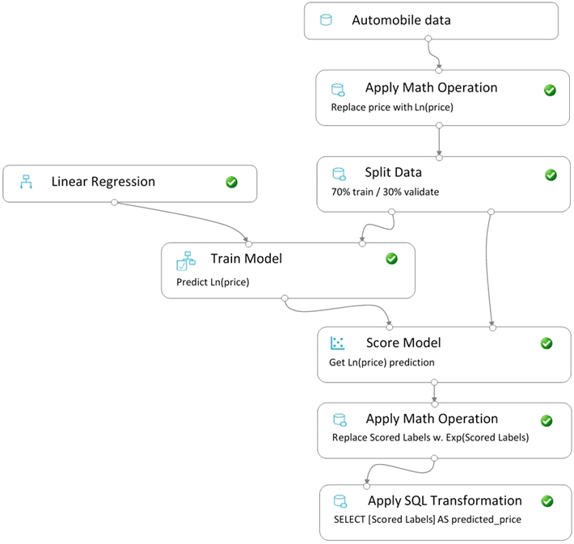Click the Linear Regression model icon
The width and height of the screenshot is (574, 544).
26,182
